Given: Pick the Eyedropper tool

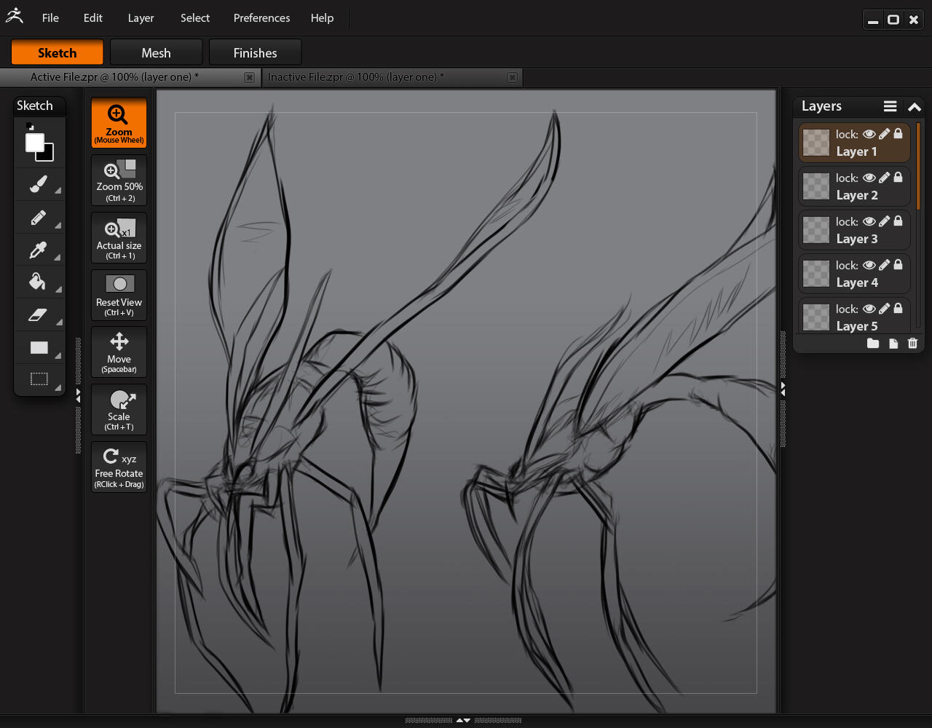Looking at the screenshot, I should pyautogui.click(x=39, y=250).
